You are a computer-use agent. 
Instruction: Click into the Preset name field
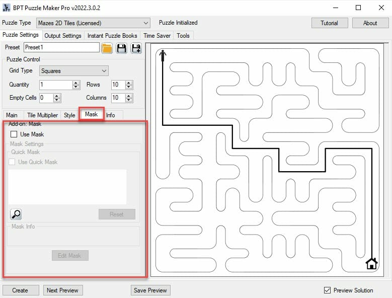(x=61, y=47)
